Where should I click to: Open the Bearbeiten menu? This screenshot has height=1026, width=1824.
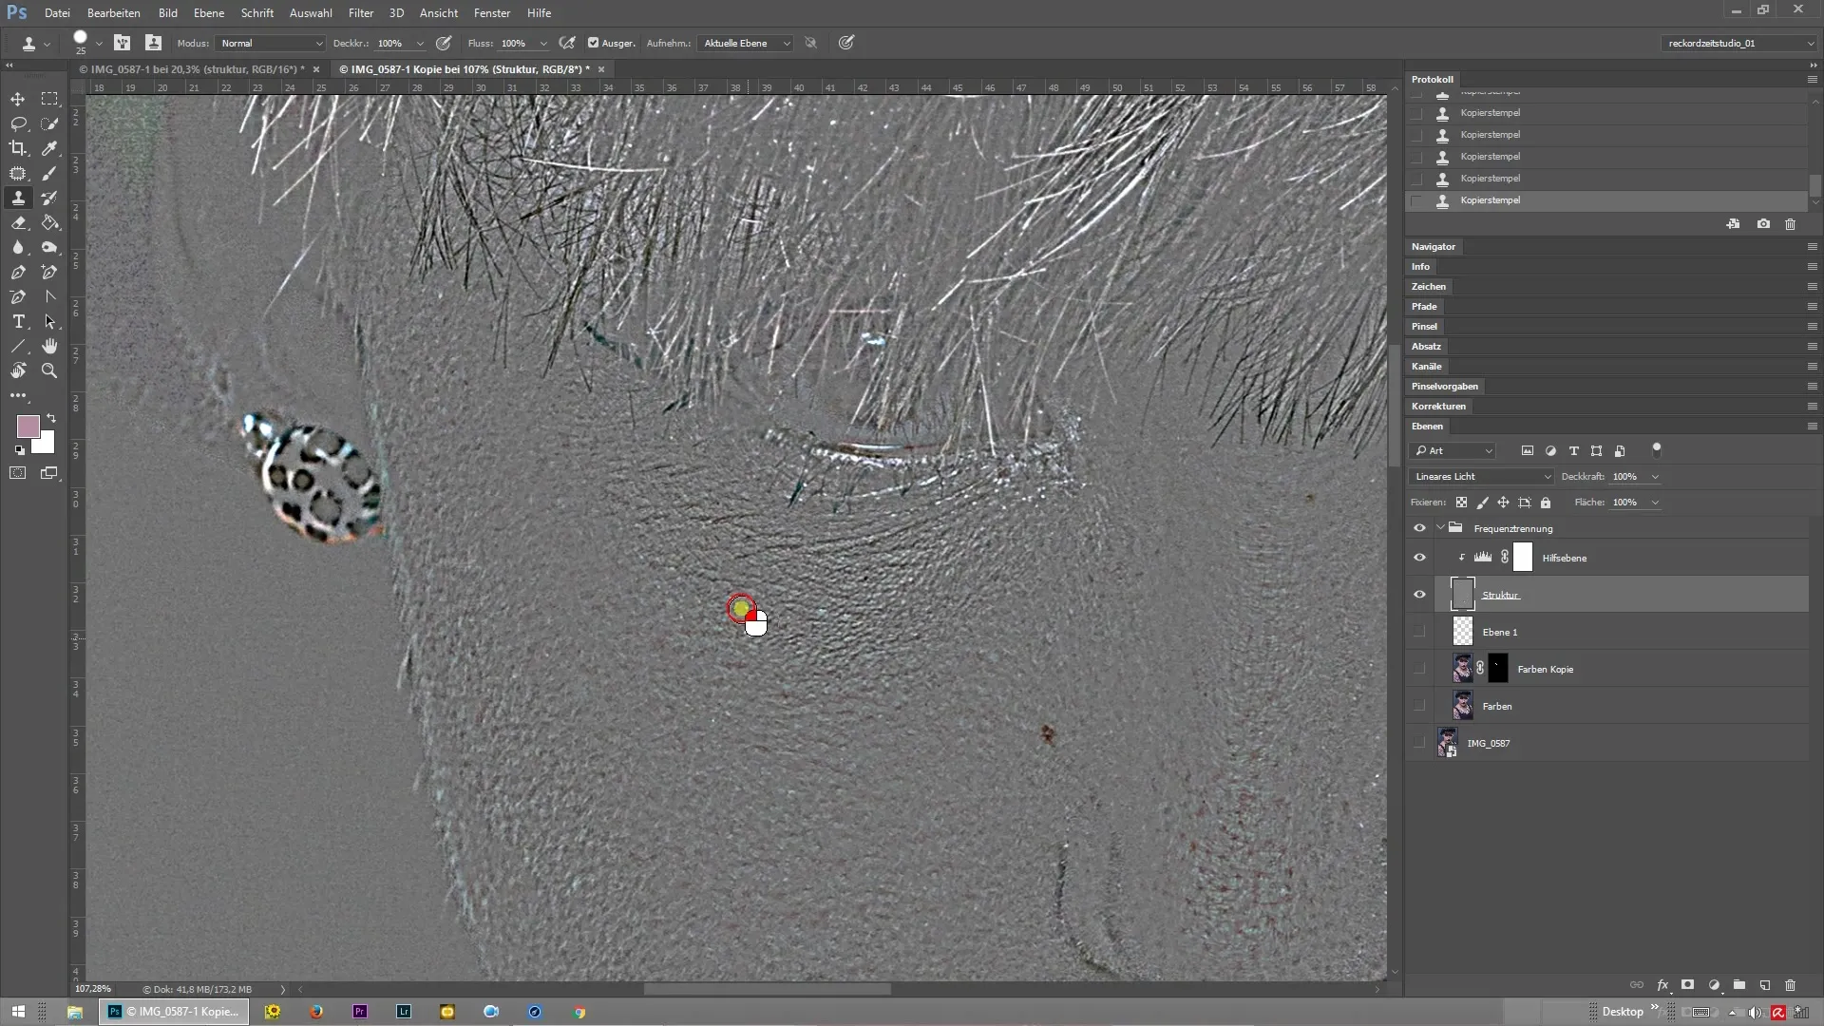click(x=113, y=13)
